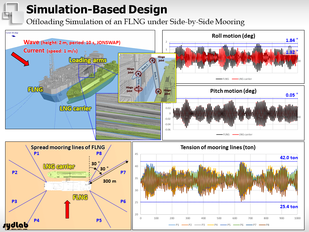Click the P4 legend entry in the tension chart

click(213, 225)
